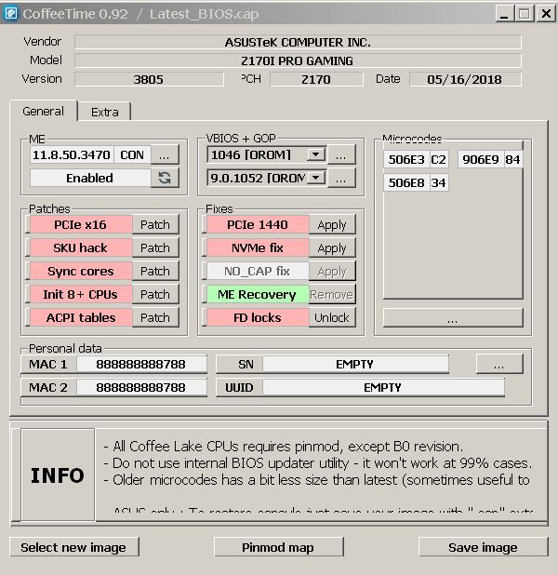Open the VBIOS 1046 browse ellipsis button
The height and width of the screenshot is (575, 558).
(x=341, y=154)
